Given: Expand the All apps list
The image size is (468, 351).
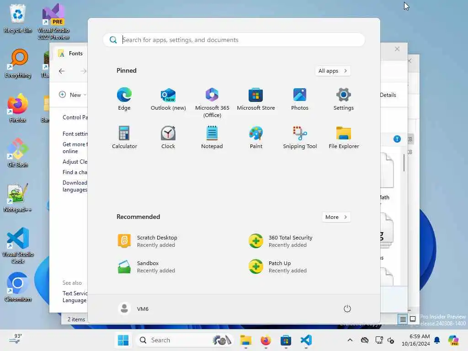Looking at the screenshot, I should click(333, 71).
